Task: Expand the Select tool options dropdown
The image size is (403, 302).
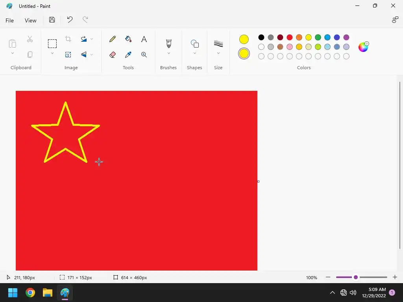Action: pyautogui.click(x=52, y=53)
